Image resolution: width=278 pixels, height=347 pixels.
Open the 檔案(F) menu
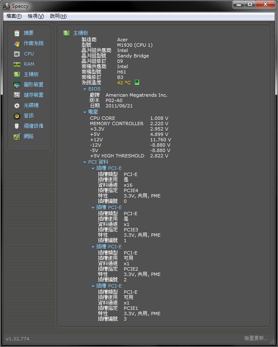[x=14, y=16]
